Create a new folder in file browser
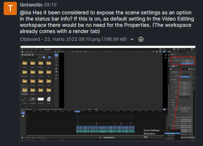This screenshot has width=203, height=146. (x=33, y=55)
